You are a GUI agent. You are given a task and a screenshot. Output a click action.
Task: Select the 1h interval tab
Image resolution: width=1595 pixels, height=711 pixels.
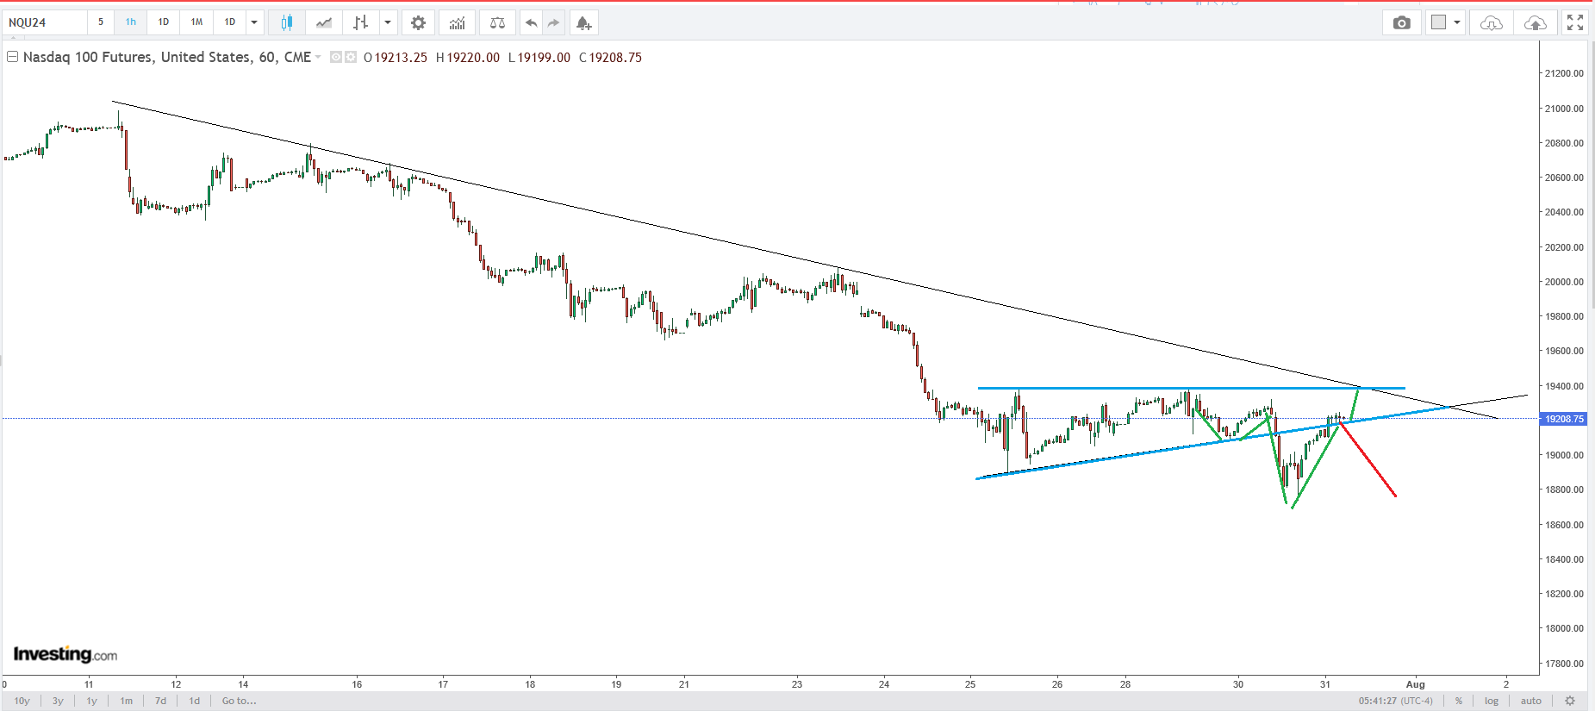point(131,22)
